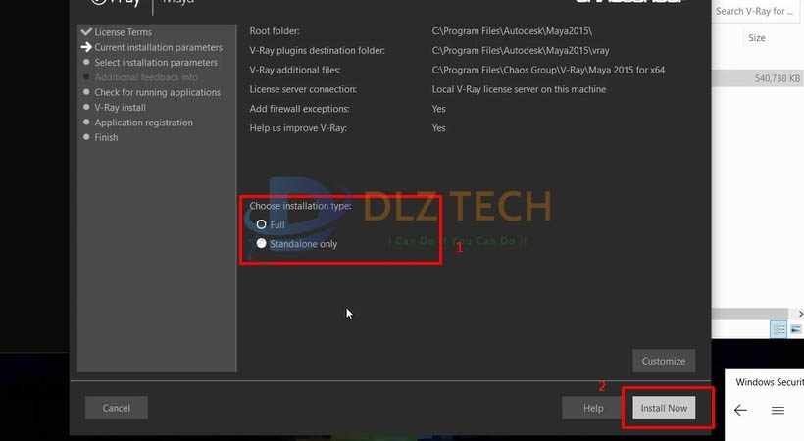Click Cancel to abort installation
This screenshot has height=441, width=804.
117,408
